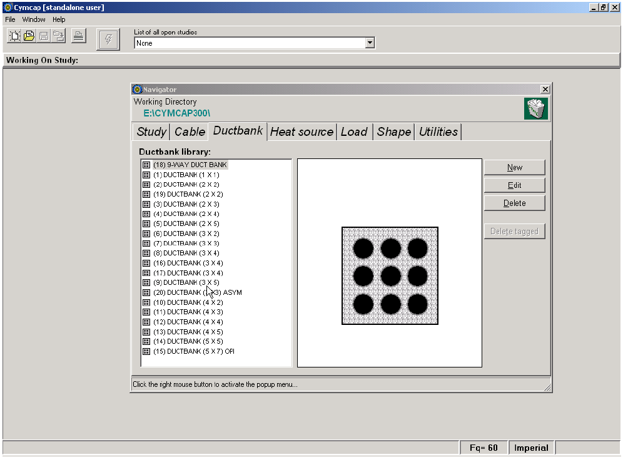Click the Navigator window resize grip
The width and height of the screenshot is (623, 457).
[547, 388]
